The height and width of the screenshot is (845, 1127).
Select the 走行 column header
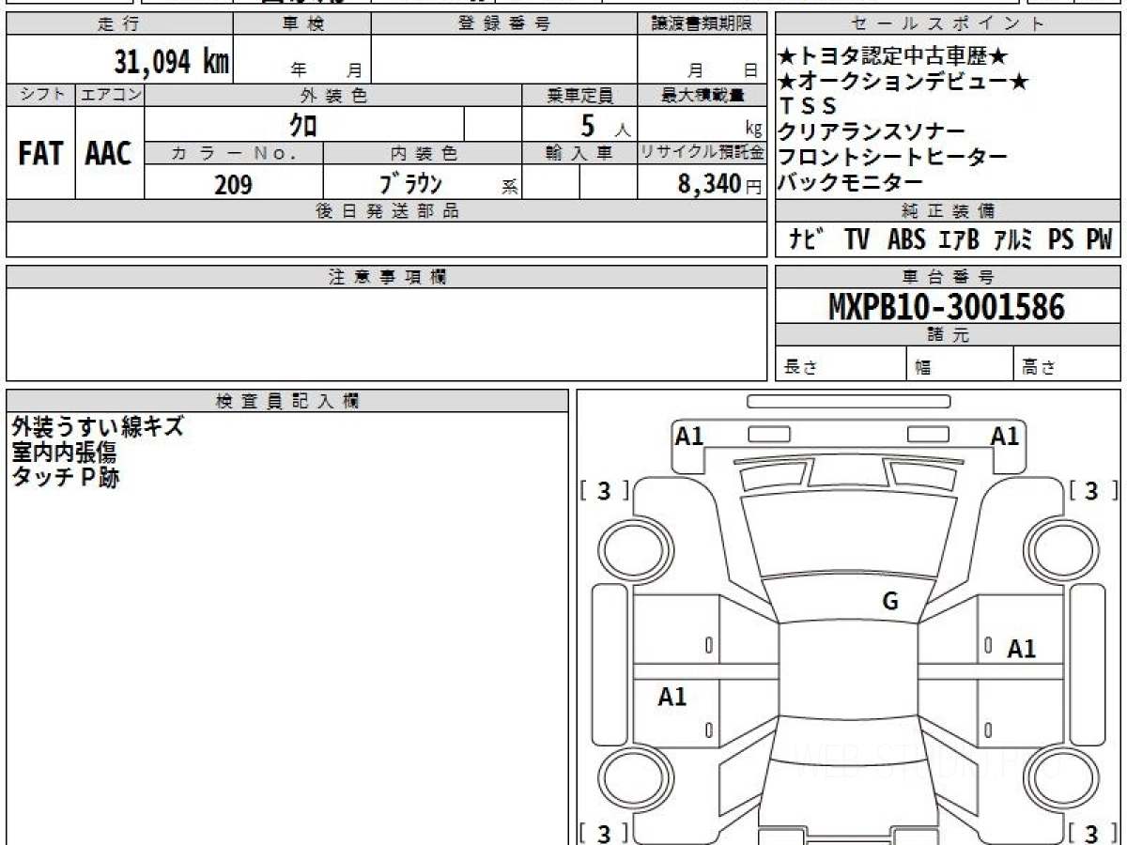119,24
